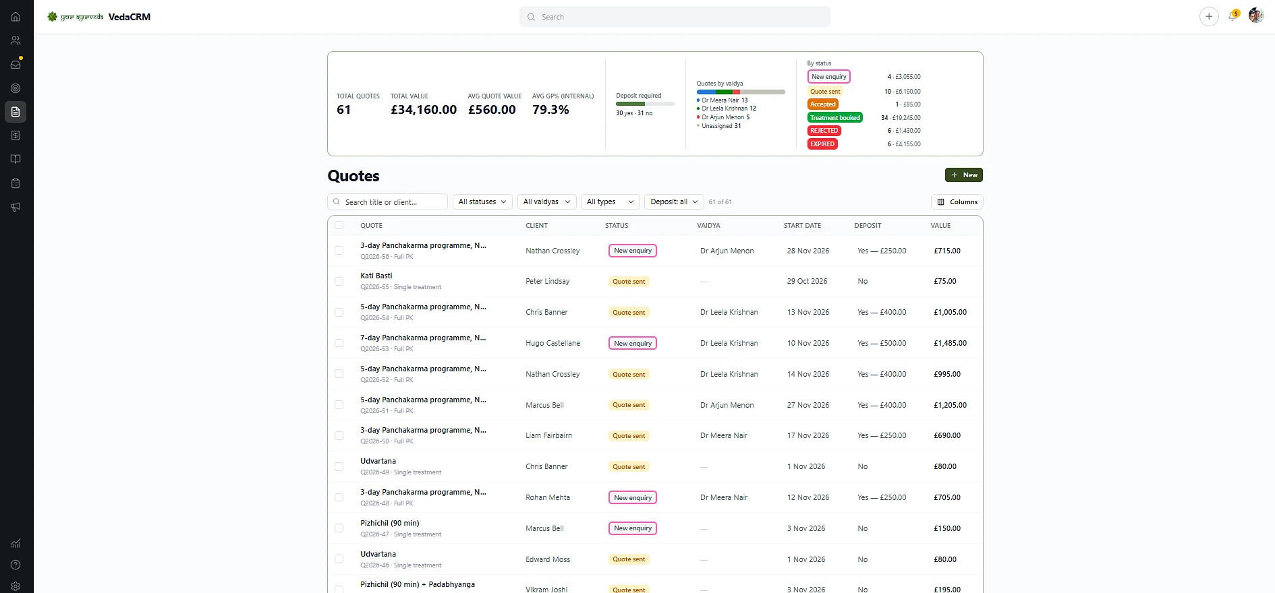The image size is (1275, 593).
Task: Check the box for quote Q2026-56
Action: point(339,251)
